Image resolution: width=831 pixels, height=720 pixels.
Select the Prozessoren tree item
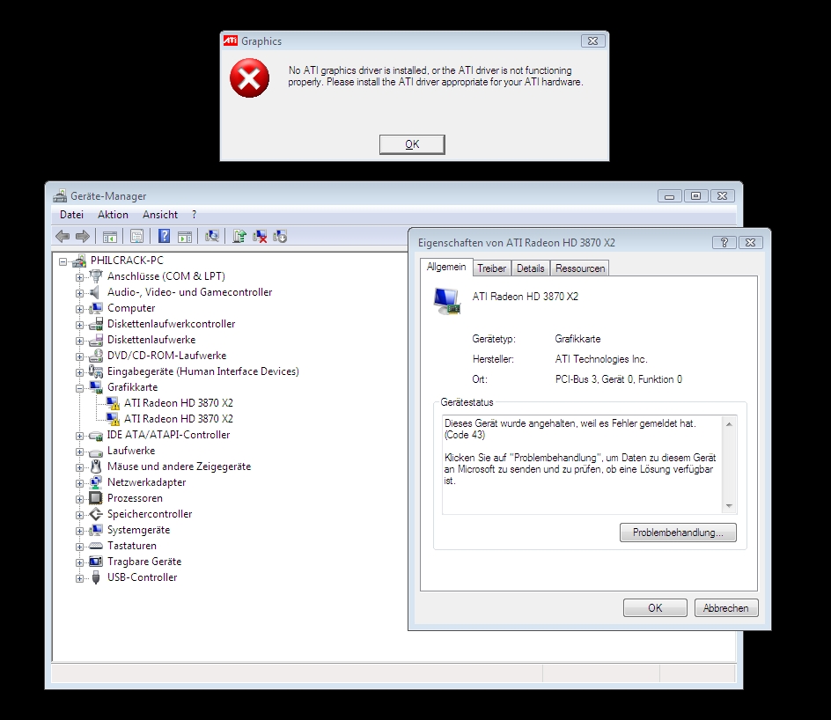[135, 498]
